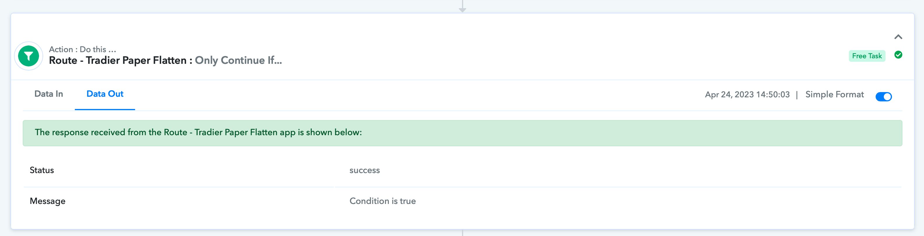Click the Action : Do this ... label

(x=82, y=49)
